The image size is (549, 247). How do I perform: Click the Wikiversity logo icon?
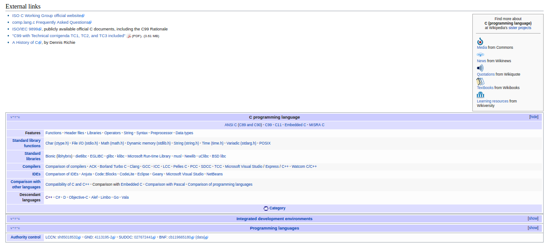tap(480, 95)
